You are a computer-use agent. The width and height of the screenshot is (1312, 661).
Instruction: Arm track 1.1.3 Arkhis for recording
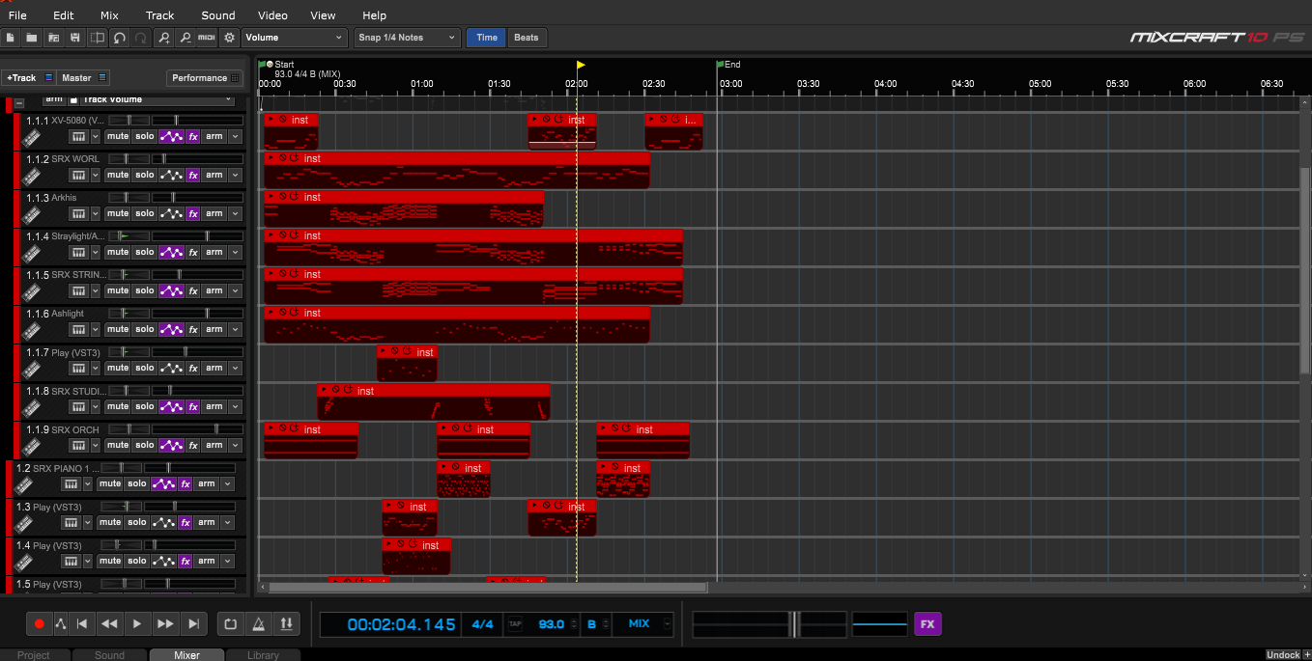pos(214,213)
